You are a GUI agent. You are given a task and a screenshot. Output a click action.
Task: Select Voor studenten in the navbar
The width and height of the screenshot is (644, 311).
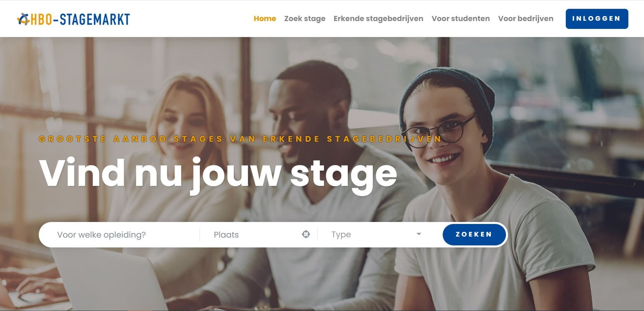pos(460,19)
